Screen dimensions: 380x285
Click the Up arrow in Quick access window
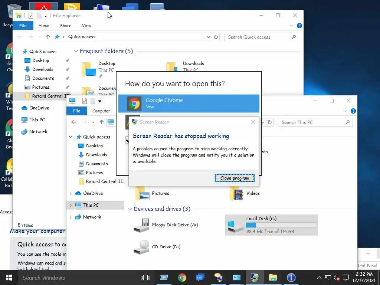coord(48,37)
